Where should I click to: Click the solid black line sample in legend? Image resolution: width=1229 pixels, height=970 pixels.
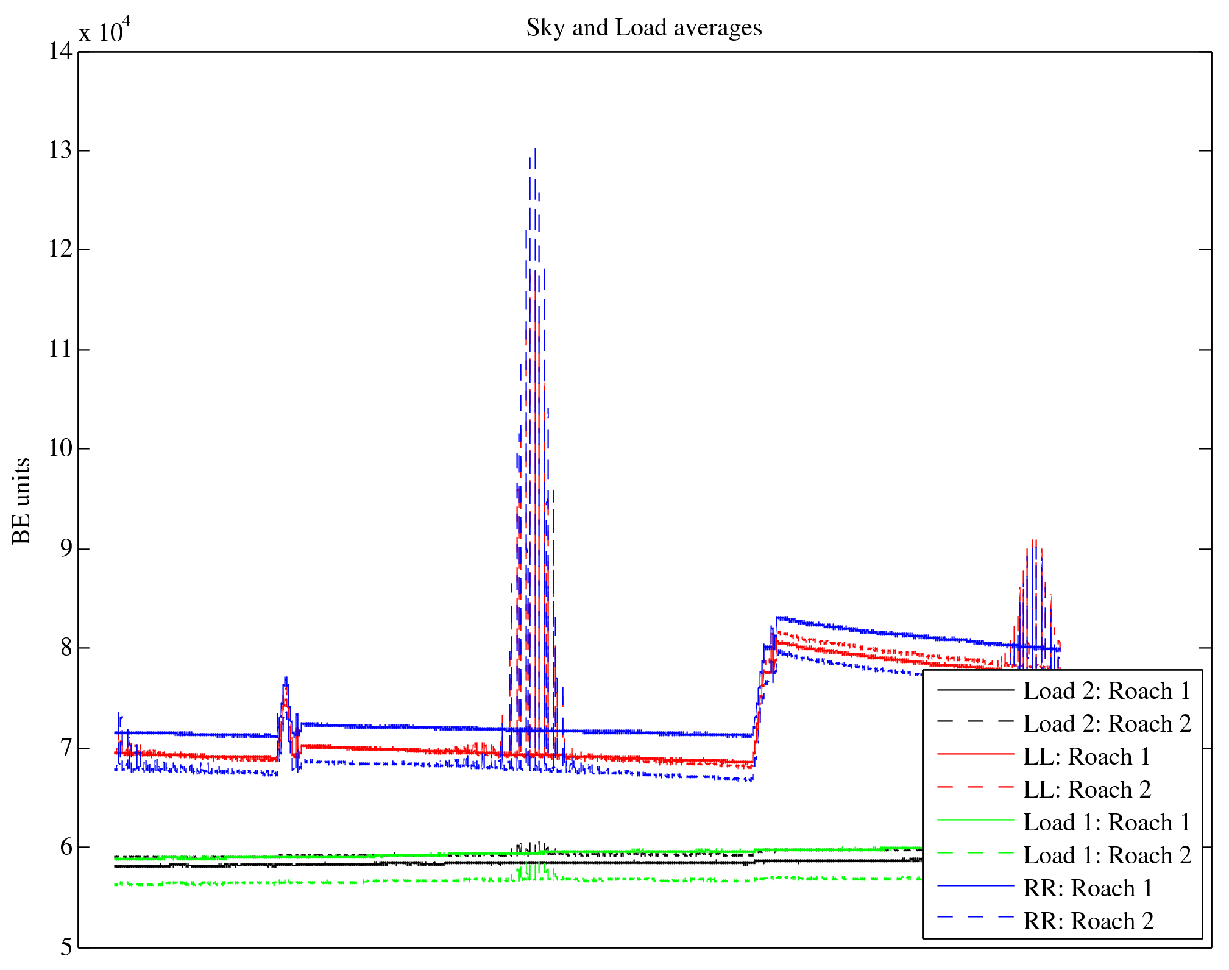[975, 689]
